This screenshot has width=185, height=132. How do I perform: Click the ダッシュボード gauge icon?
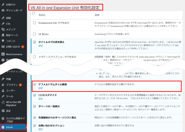pyautogui.click(x=3, y=10)
